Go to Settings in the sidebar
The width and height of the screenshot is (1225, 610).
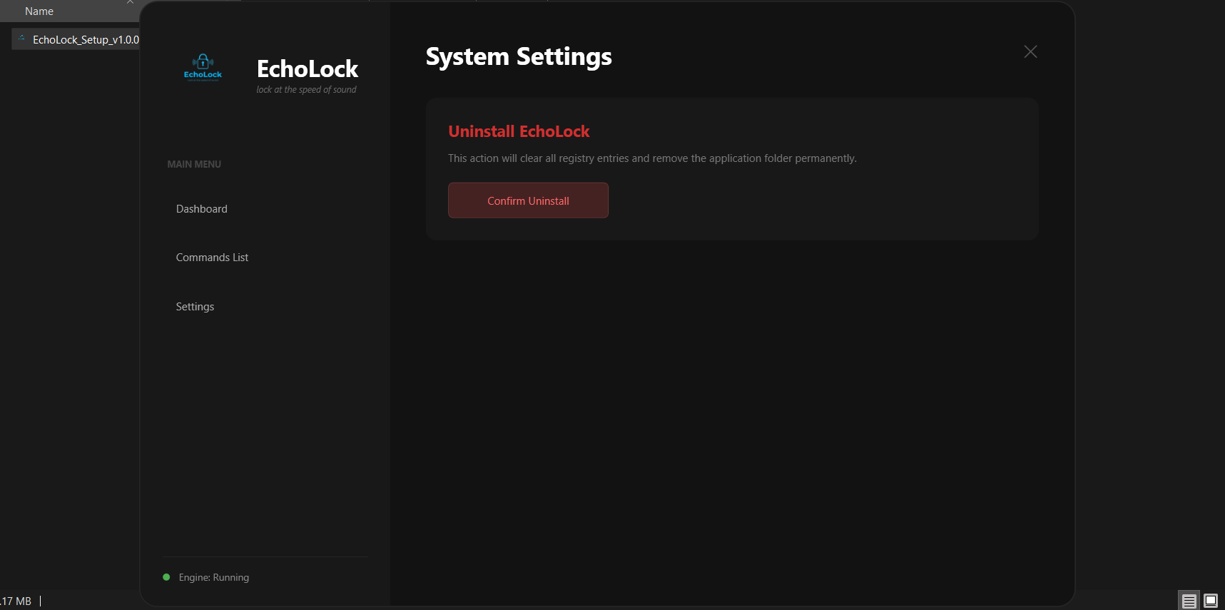click(195, 307)
